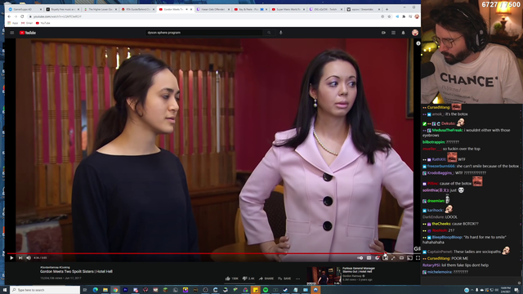This screenshot has width=523, height=294.
Task: Click the SHARE button below video
Action: (266, 278)
